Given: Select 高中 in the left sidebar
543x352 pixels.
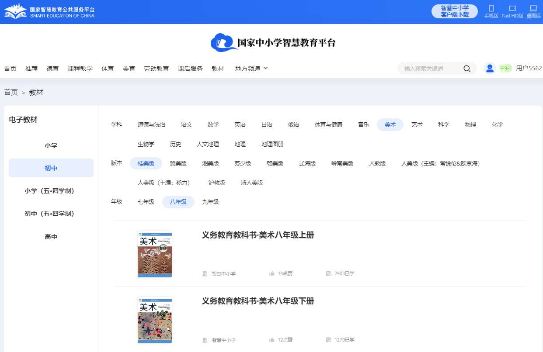Looking at the screenshot, I should tap(51, 237).
